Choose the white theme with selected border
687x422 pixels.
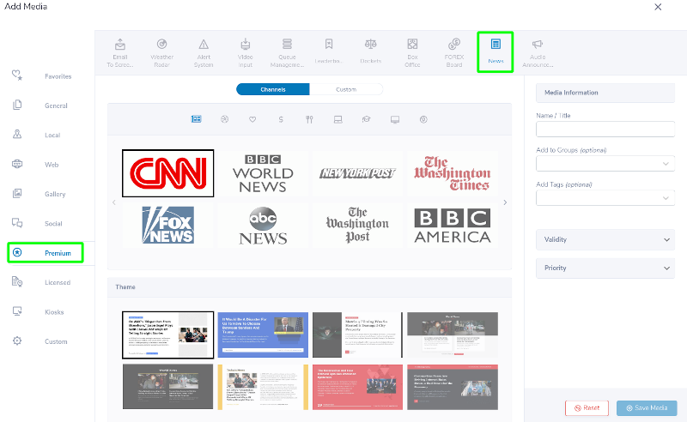[167, 335]
